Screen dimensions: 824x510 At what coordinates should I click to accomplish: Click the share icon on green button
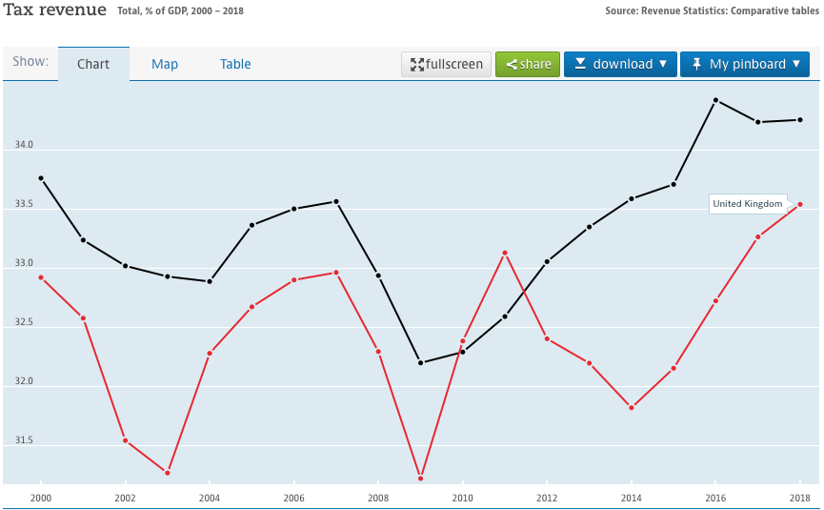(x=512, y=65)
